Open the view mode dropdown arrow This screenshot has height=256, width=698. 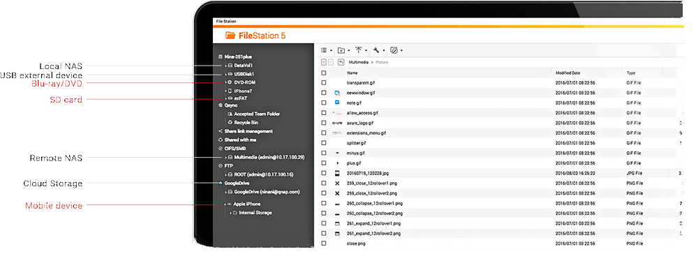331,51
